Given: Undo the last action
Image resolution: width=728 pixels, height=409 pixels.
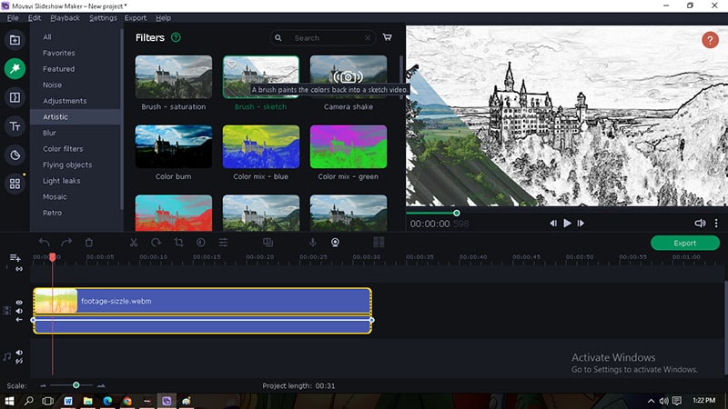Looking at the screenshot, I should [44, 242].
